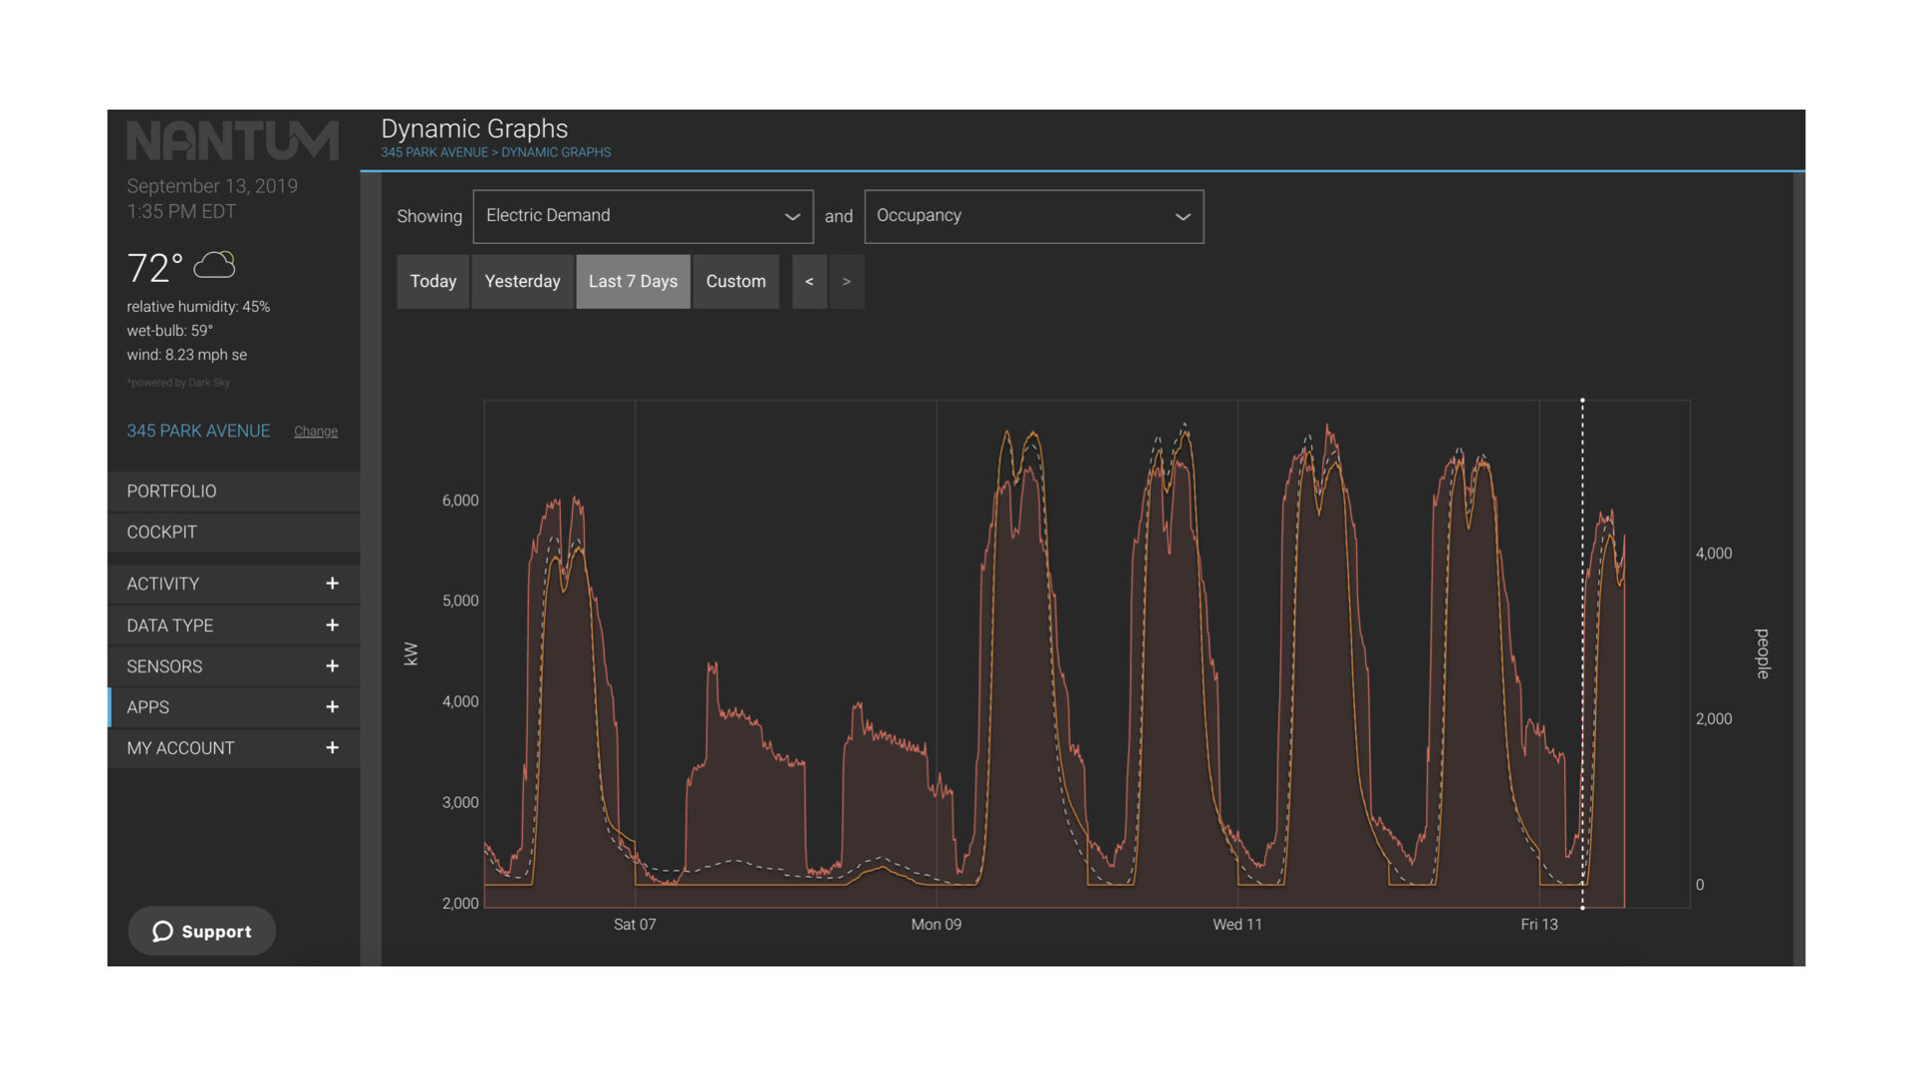This screenshot has width=1913, height=1076.
Task: Click the Wed 11 axis label
Action: tap(1237, 925)
